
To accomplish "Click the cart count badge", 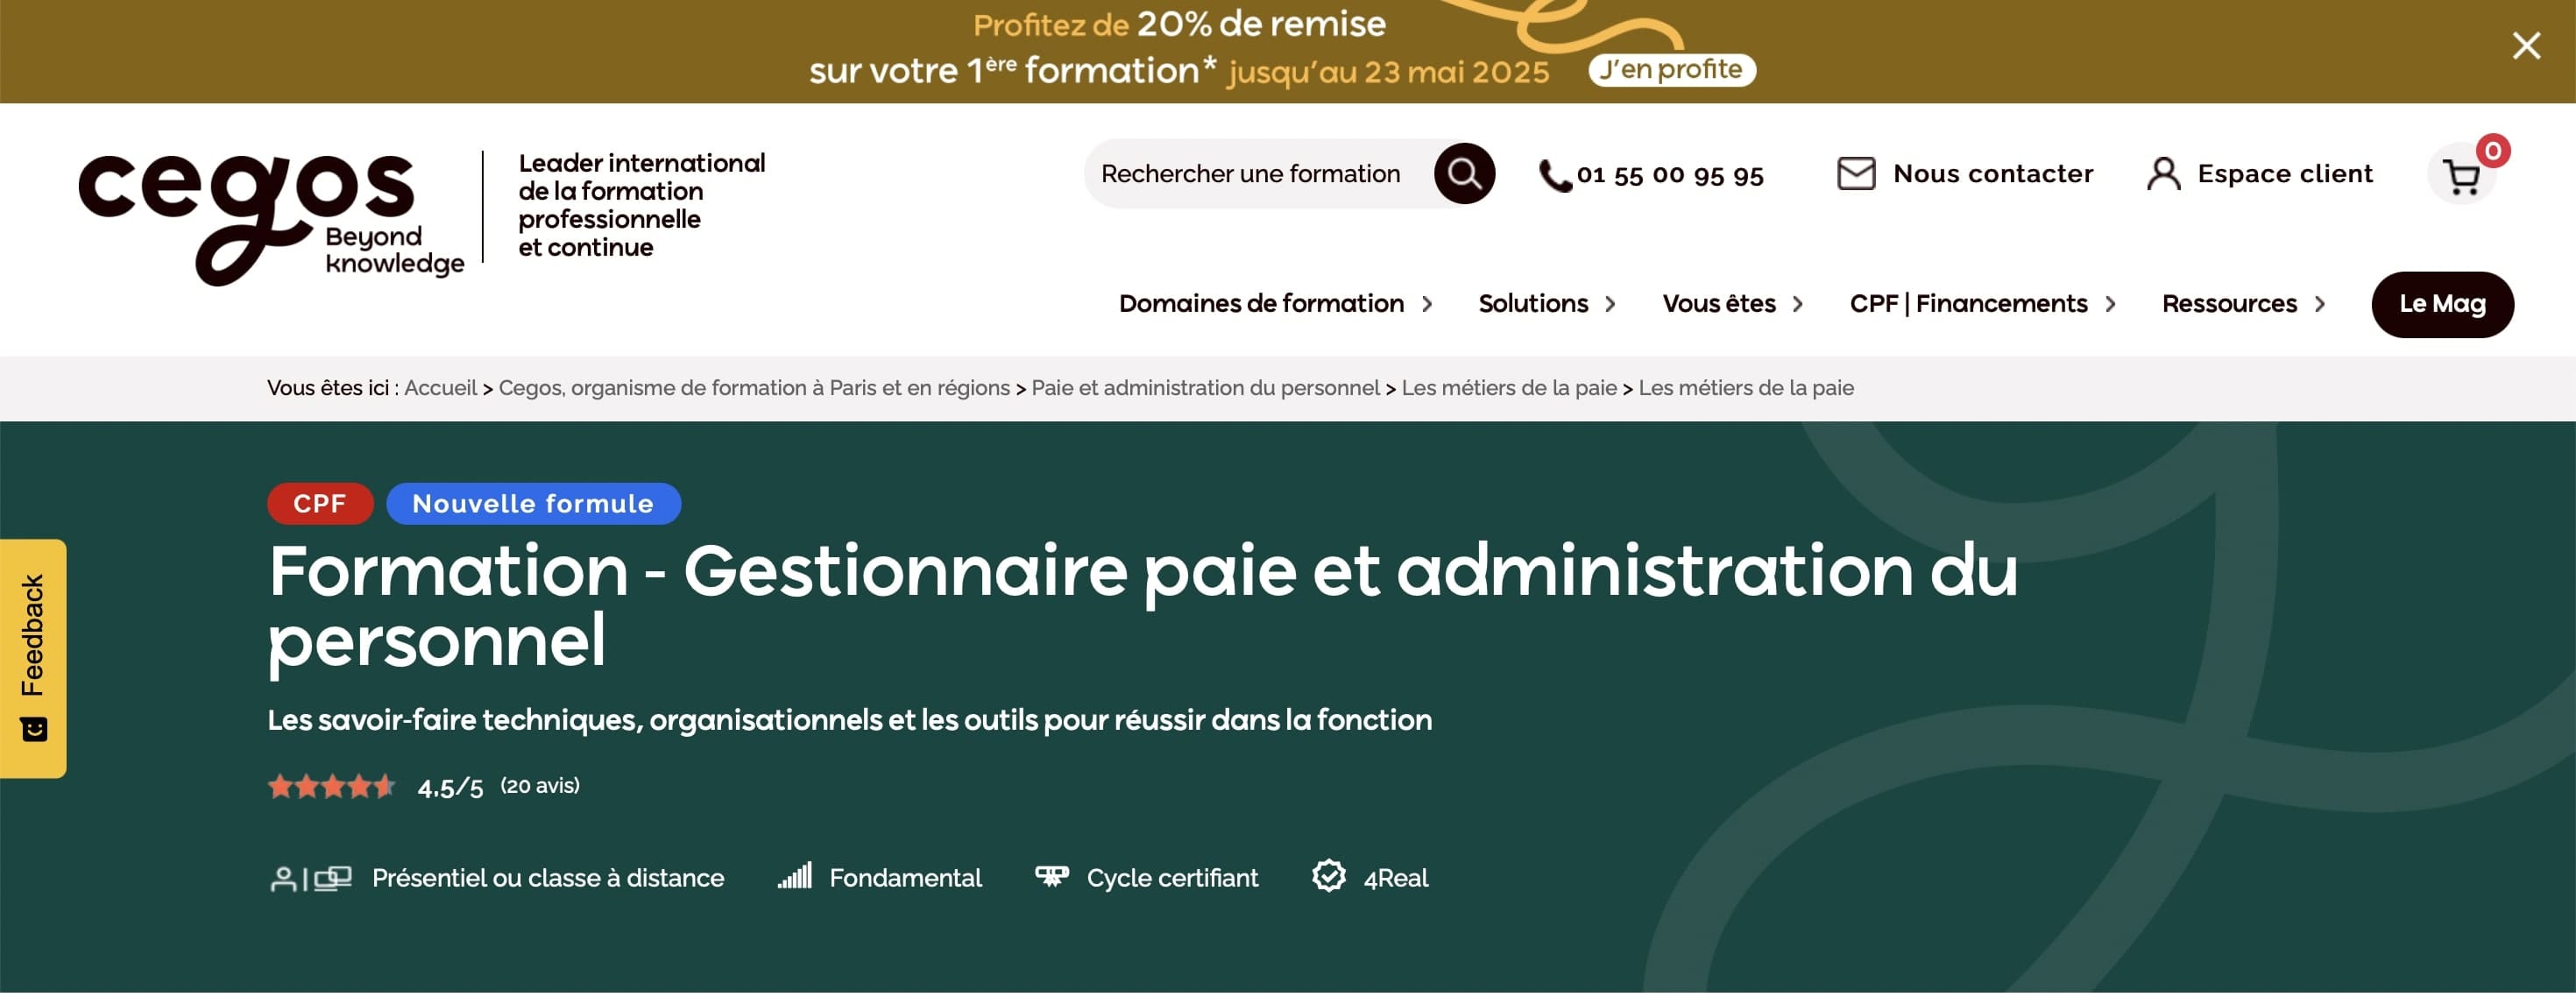I will pos(2492,151).
